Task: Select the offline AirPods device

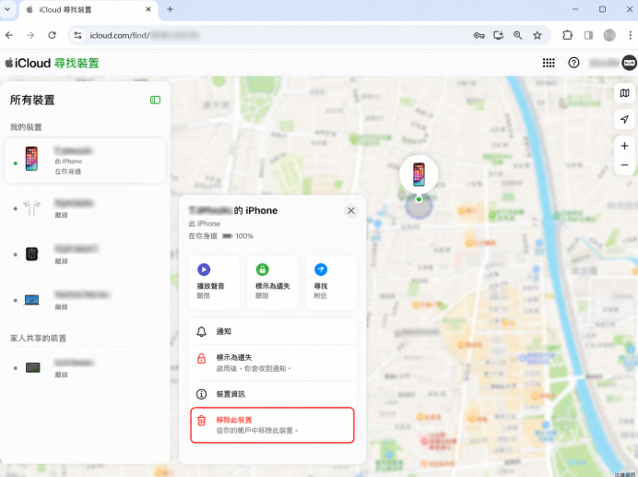Action: [x=85, y=209]
